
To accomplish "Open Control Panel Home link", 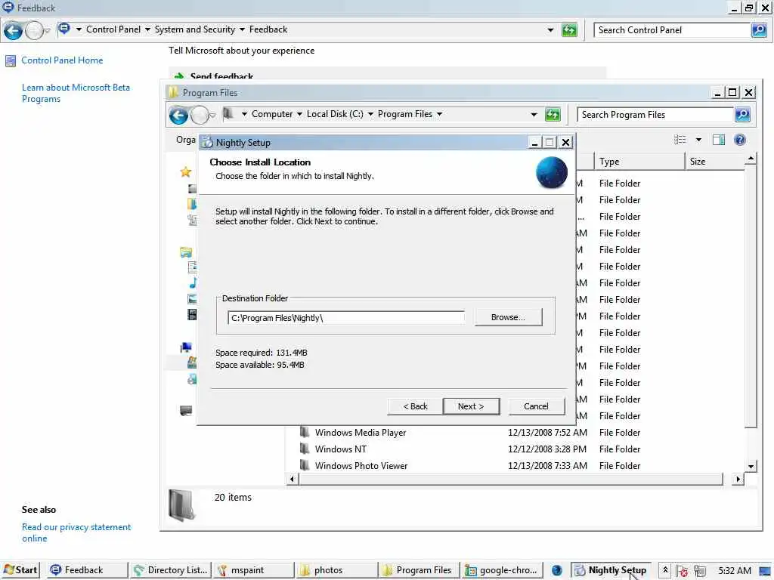I will click(62, 60).
